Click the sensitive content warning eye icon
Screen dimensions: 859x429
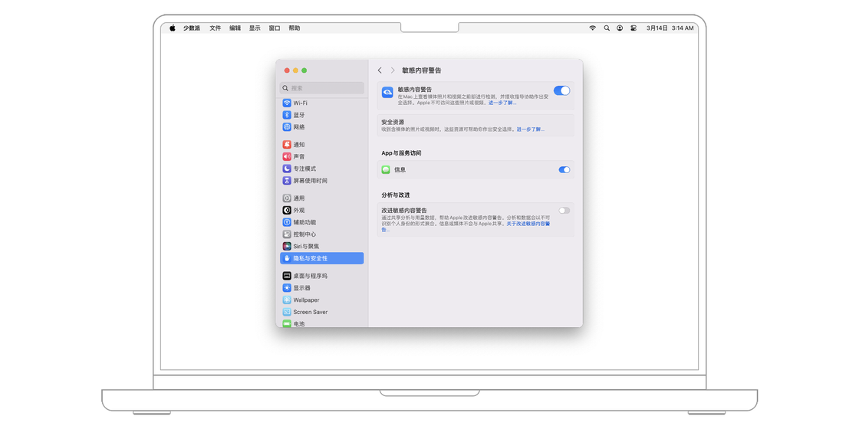click(x=388, y=93)
